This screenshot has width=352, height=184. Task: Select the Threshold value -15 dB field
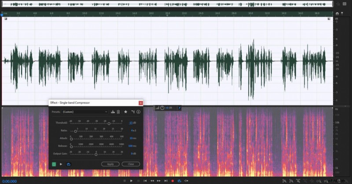click(x=132, y=123)
